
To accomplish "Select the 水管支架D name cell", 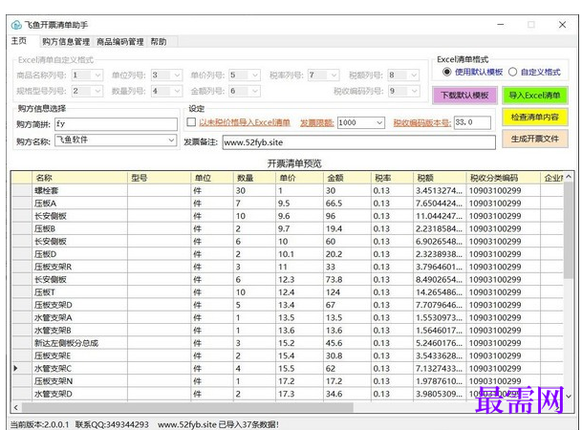I will pos(80,394).
